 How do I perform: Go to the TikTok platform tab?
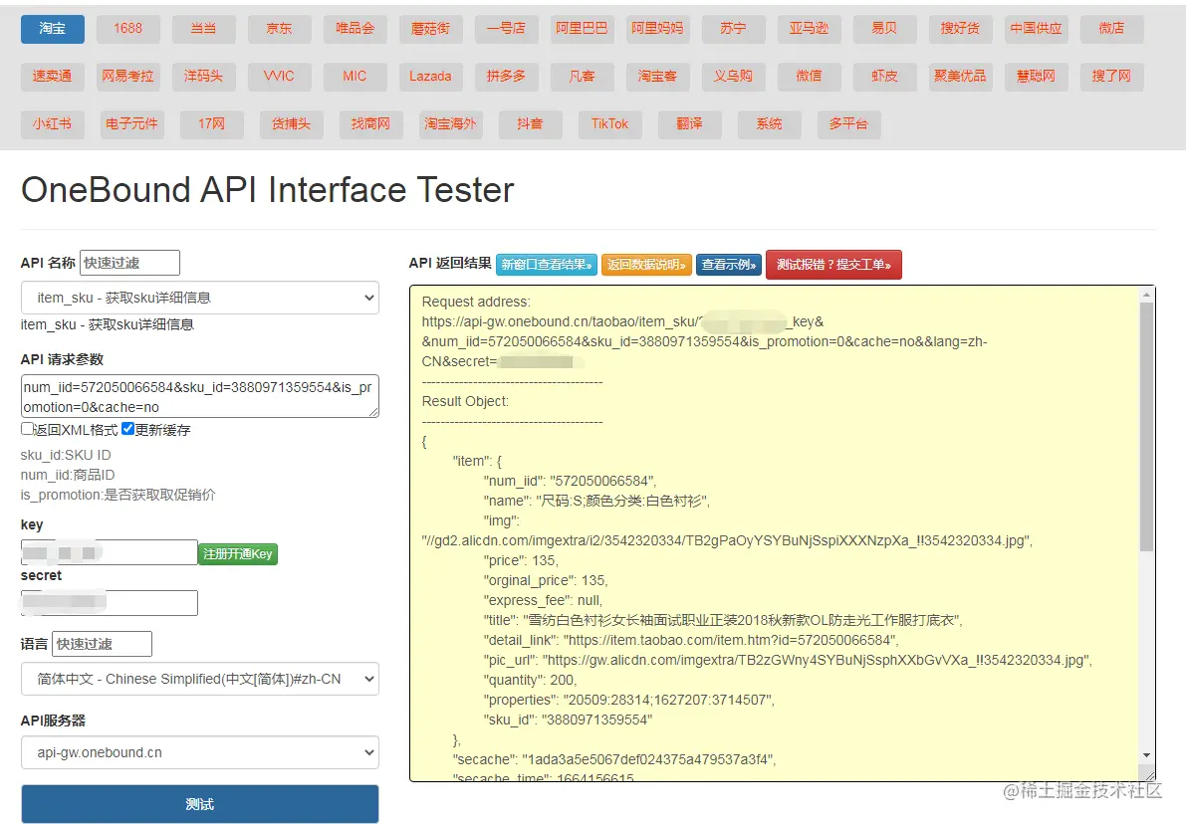click(x=609, y=124)
